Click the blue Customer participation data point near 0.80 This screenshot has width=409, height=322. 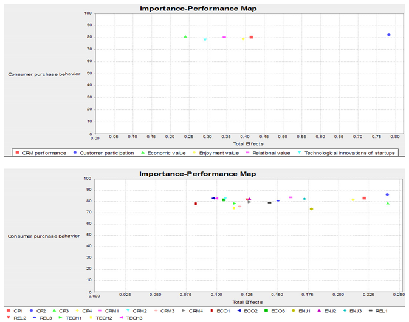[x=389, y=35]
